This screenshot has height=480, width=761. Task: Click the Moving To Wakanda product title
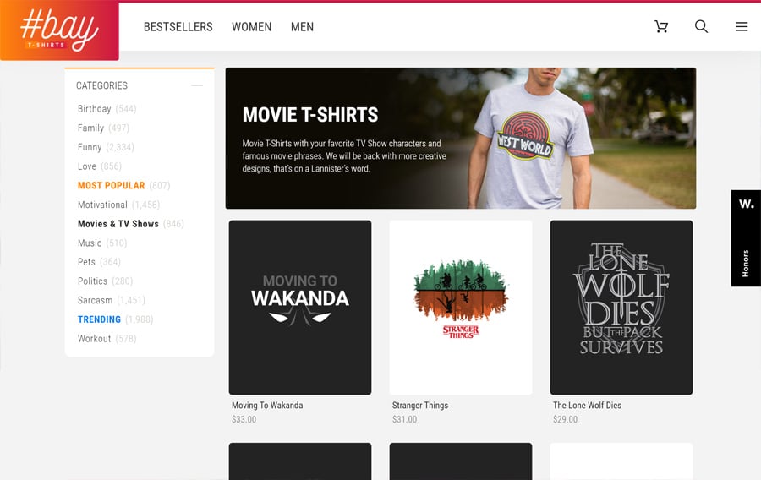click(267, 406)
